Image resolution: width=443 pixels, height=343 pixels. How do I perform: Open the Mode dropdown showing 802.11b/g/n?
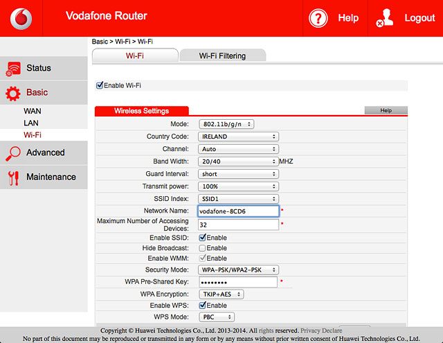[x=226, y=124]
